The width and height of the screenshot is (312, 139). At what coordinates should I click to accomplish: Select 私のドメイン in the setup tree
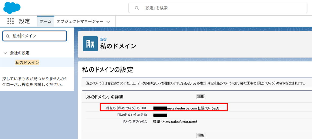[27, 63]
